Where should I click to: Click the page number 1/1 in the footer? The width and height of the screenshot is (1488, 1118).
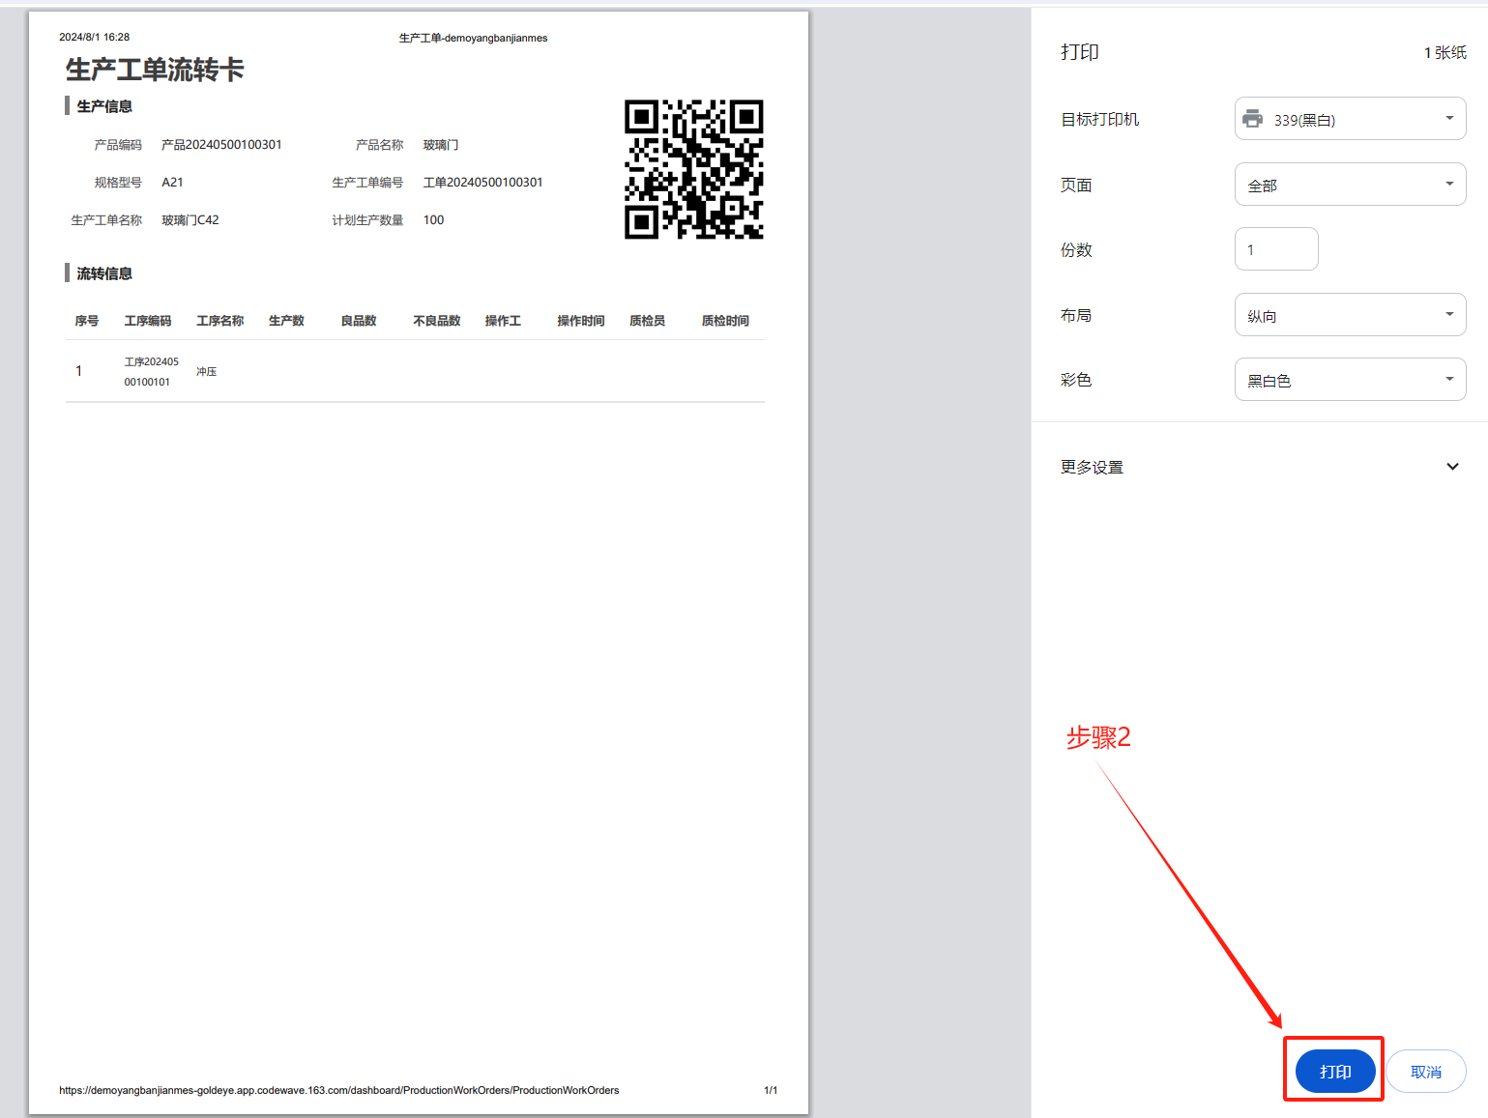click(x=771, y=1090)
